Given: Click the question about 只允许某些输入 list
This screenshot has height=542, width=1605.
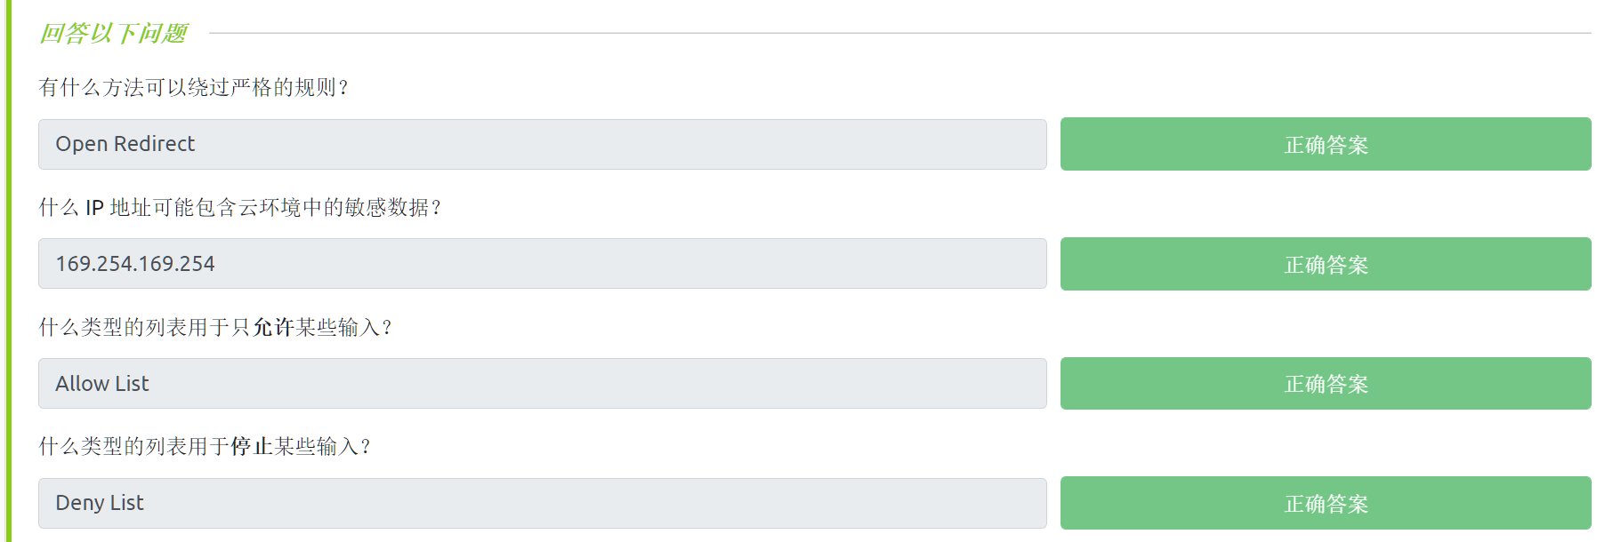Looking at the screenshot, I should tap(215, 327).
